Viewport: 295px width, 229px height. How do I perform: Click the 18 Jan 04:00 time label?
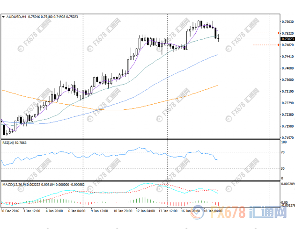click(215, 210)
